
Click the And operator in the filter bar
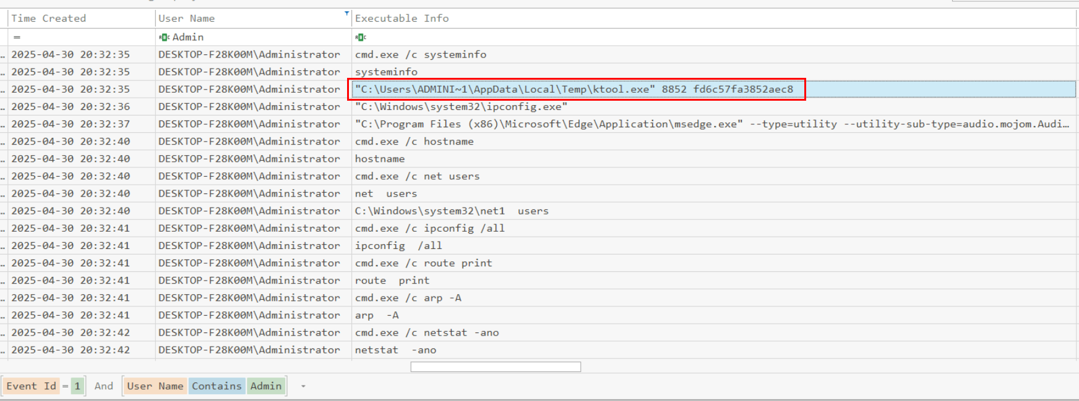point(104,386)
